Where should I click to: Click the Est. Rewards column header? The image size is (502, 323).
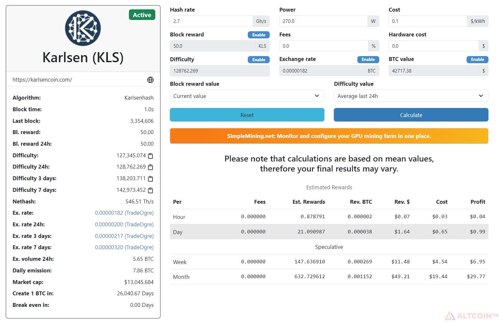(309, 202)
